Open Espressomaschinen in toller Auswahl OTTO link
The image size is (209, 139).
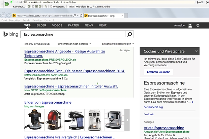click(71, 86)
